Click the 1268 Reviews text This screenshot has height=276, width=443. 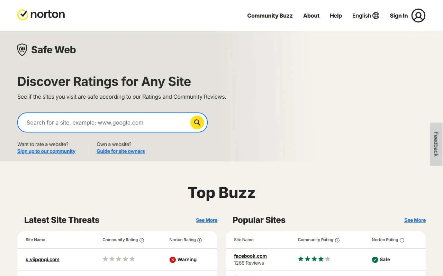[249, 263]
